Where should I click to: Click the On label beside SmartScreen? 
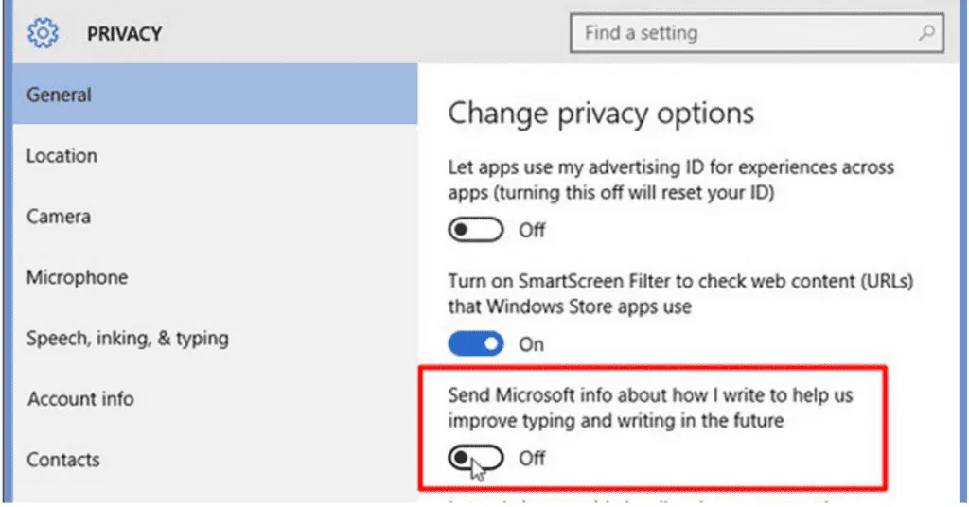coord(531,344)
